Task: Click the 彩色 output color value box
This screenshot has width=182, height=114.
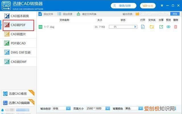Action: pyautogui.click(x=59, y=108)
